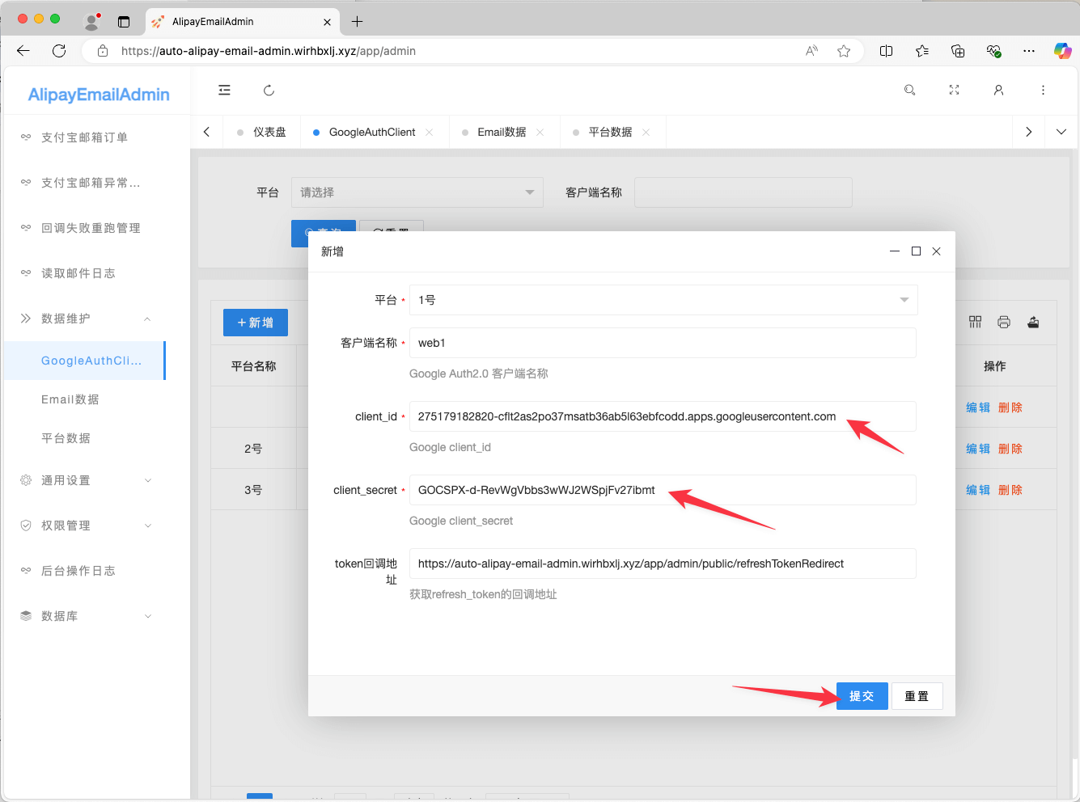1080x802 pixels.
Task: Switch to the 平台数据 tab
Action: (x=610, y=132)
